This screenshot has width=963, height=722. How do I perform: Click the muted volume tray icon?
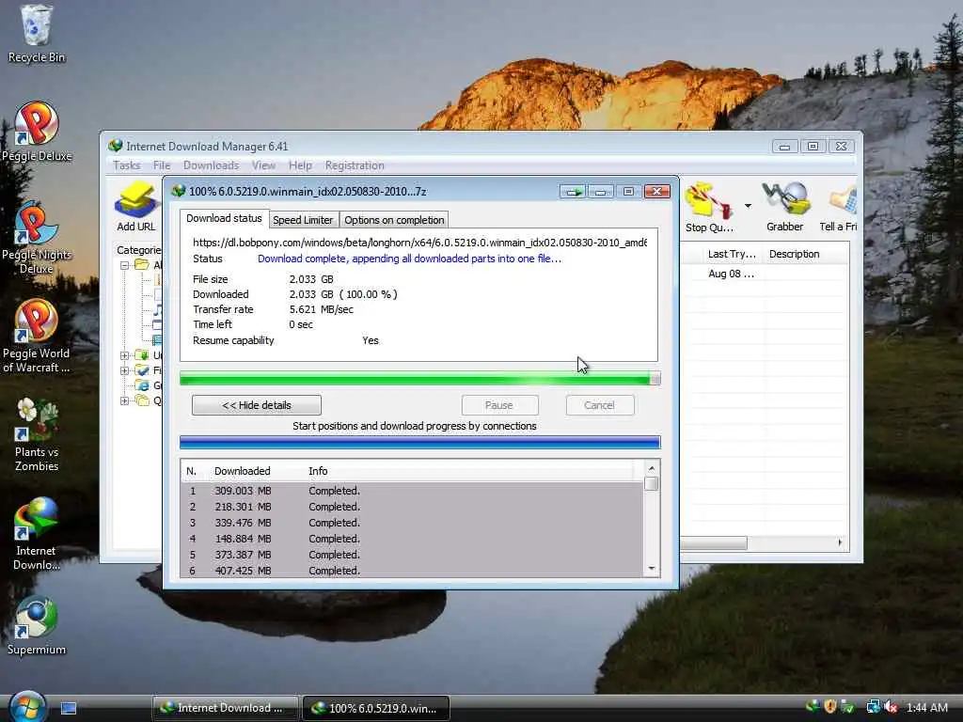click(x=892, y=707)
